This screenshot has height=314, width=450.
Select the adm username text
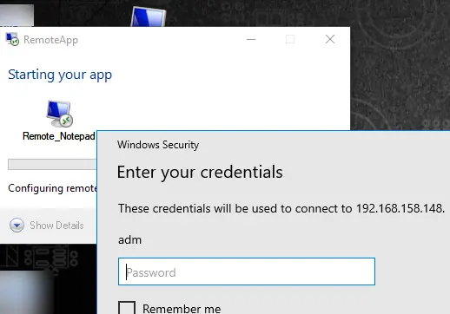pyautogui.click(x=129, y=240)
